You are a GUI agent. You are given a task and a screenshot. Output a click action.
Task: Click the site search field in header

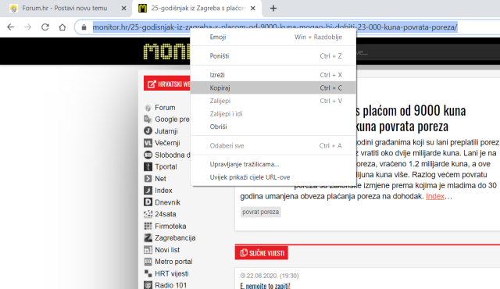tap(427, 52)
